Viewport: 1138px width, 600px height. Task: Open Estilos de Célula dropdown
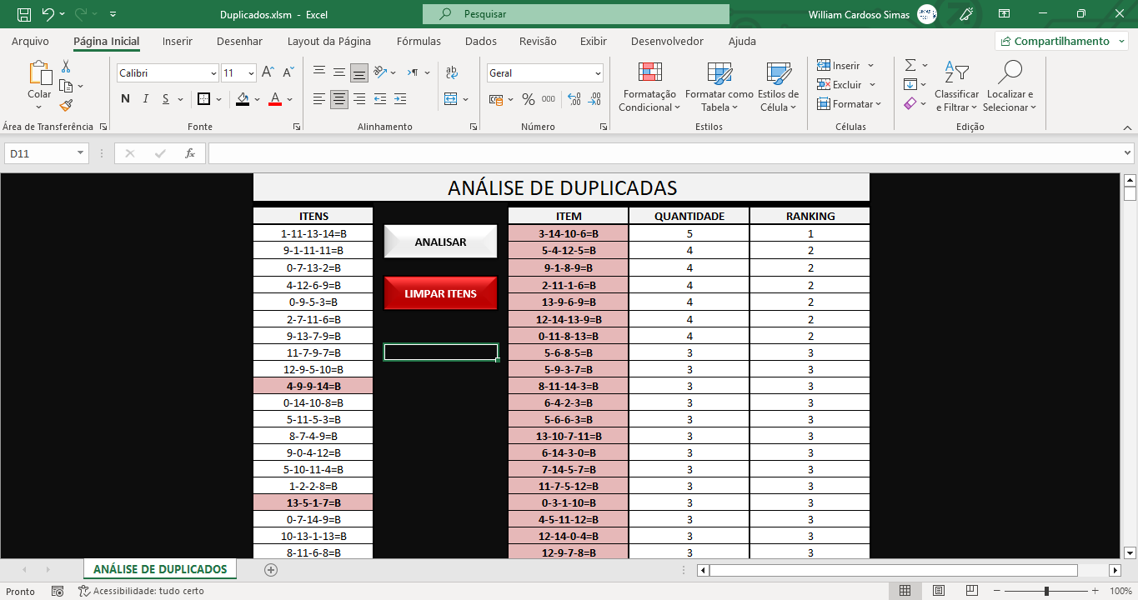[x=779, y=87]
